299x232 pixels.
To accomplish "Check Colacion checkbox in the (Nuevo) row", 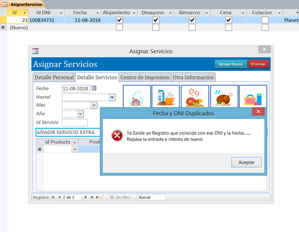I will coord(265,27).
